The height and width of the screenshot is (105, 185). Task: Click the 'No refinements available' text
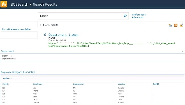point(16,29)
